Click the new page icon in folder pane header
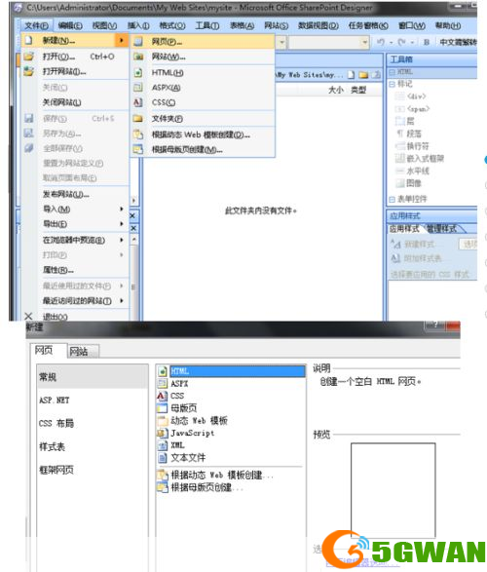The image size is (487, 572). coord(351,75)
